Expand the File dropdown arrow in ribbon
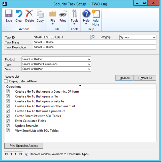The image size is (161, 162). point(53,24)
